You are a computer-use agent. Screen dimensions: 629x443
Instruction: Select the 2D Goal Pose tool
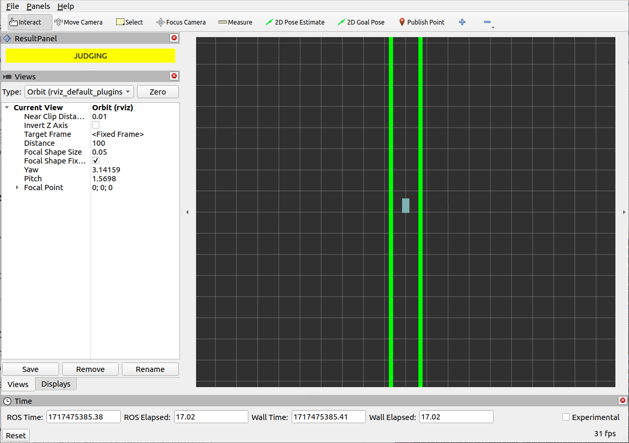(361, 22)
